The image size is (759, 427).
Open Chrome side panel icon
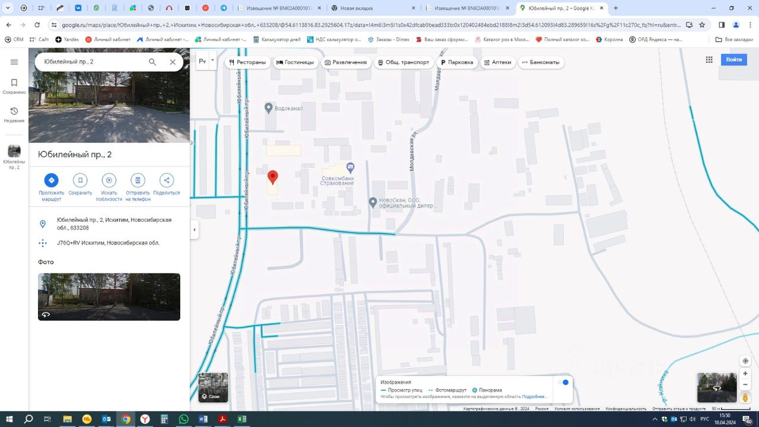click(722, 25)
